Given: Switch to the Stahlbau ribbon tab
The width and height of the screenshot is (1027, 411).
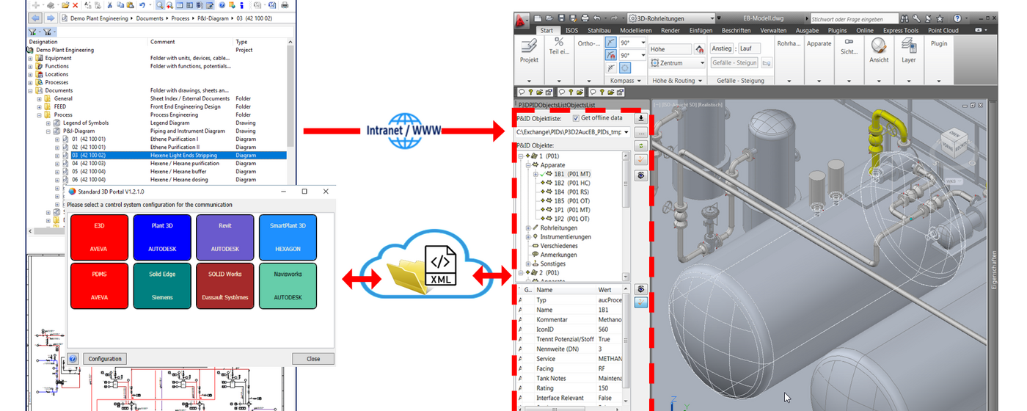Looking at the screenshot, I should point(599,31).
